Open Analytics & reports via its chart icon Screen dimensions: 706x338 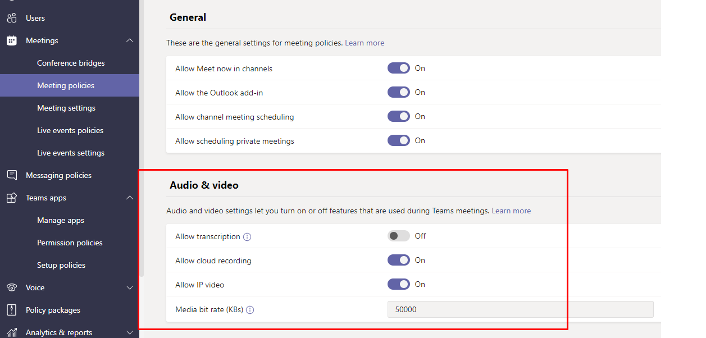pos(11,332)
